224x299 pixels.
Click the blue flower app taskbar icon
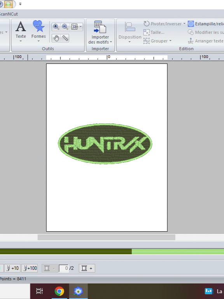tap(78, 291)
